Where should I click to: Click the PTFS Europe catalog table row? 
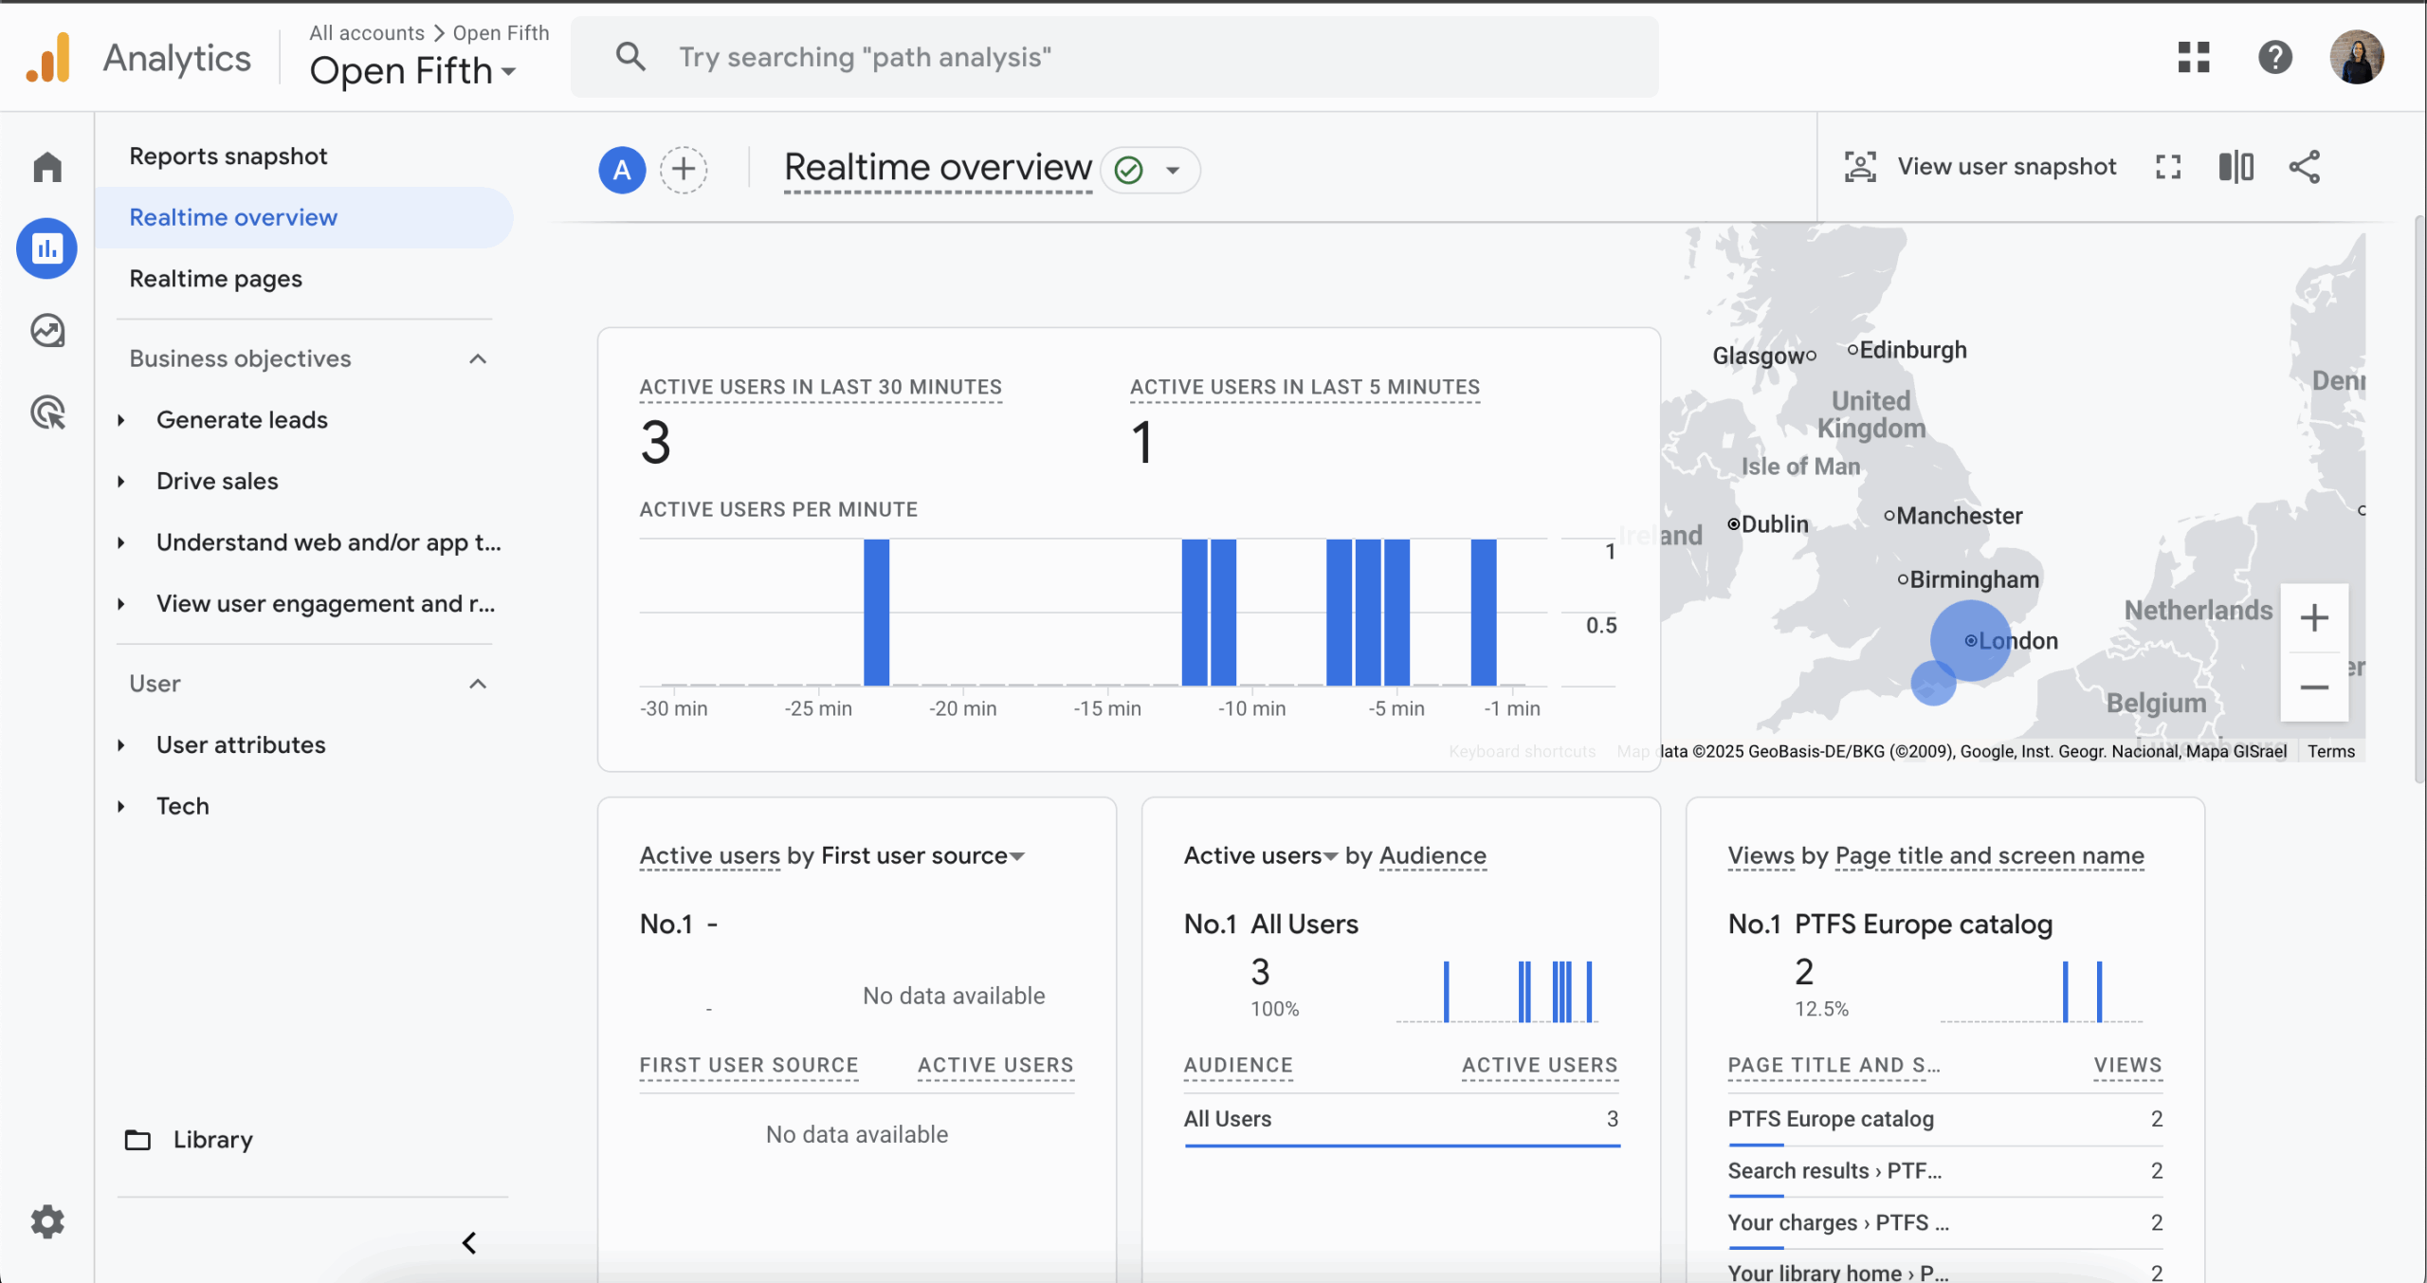[1945, 1119]
